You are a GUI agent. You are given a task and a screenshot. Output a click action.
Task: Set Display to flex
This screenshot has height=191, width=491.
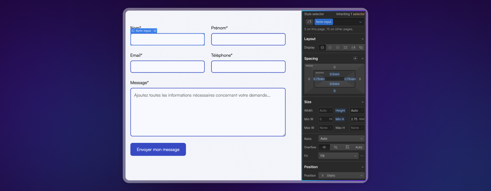330,47
